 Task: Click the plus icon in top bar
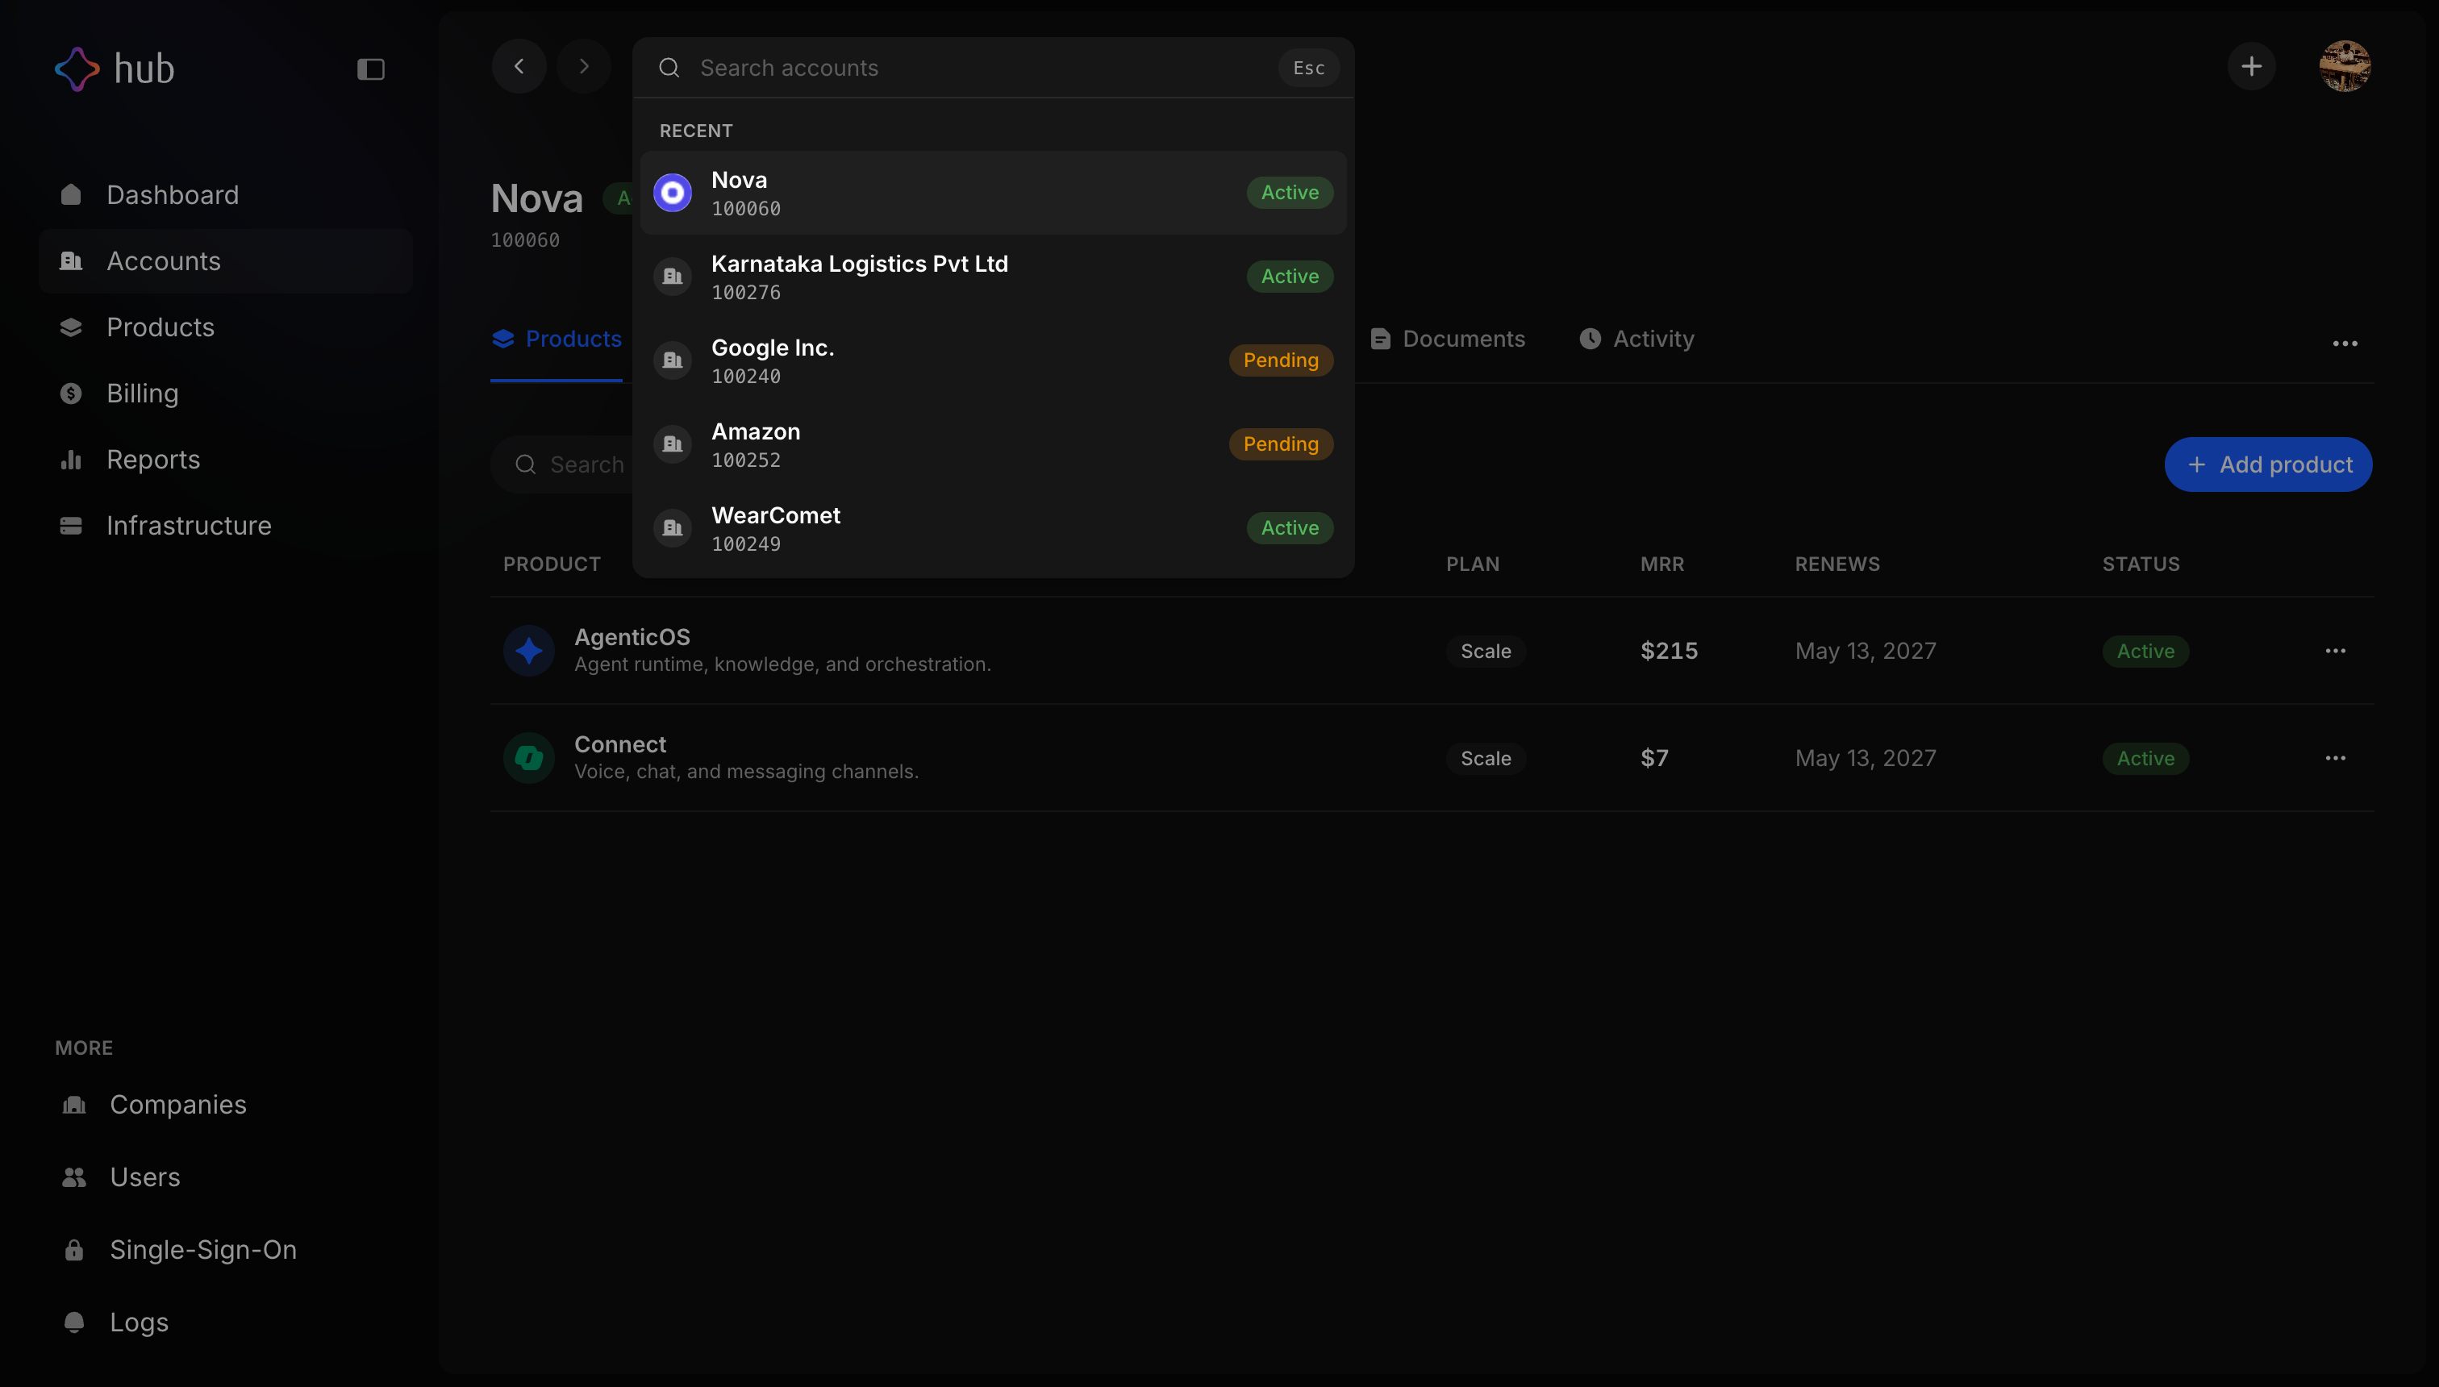pos(2251,66)
